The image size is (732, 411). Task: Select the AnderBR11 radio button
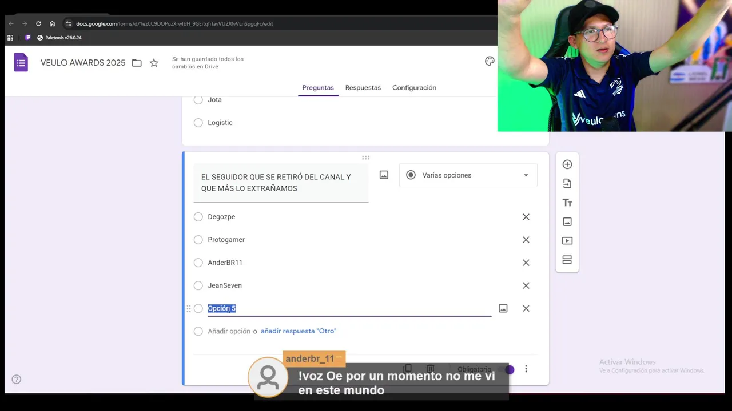tap(198, 263)
